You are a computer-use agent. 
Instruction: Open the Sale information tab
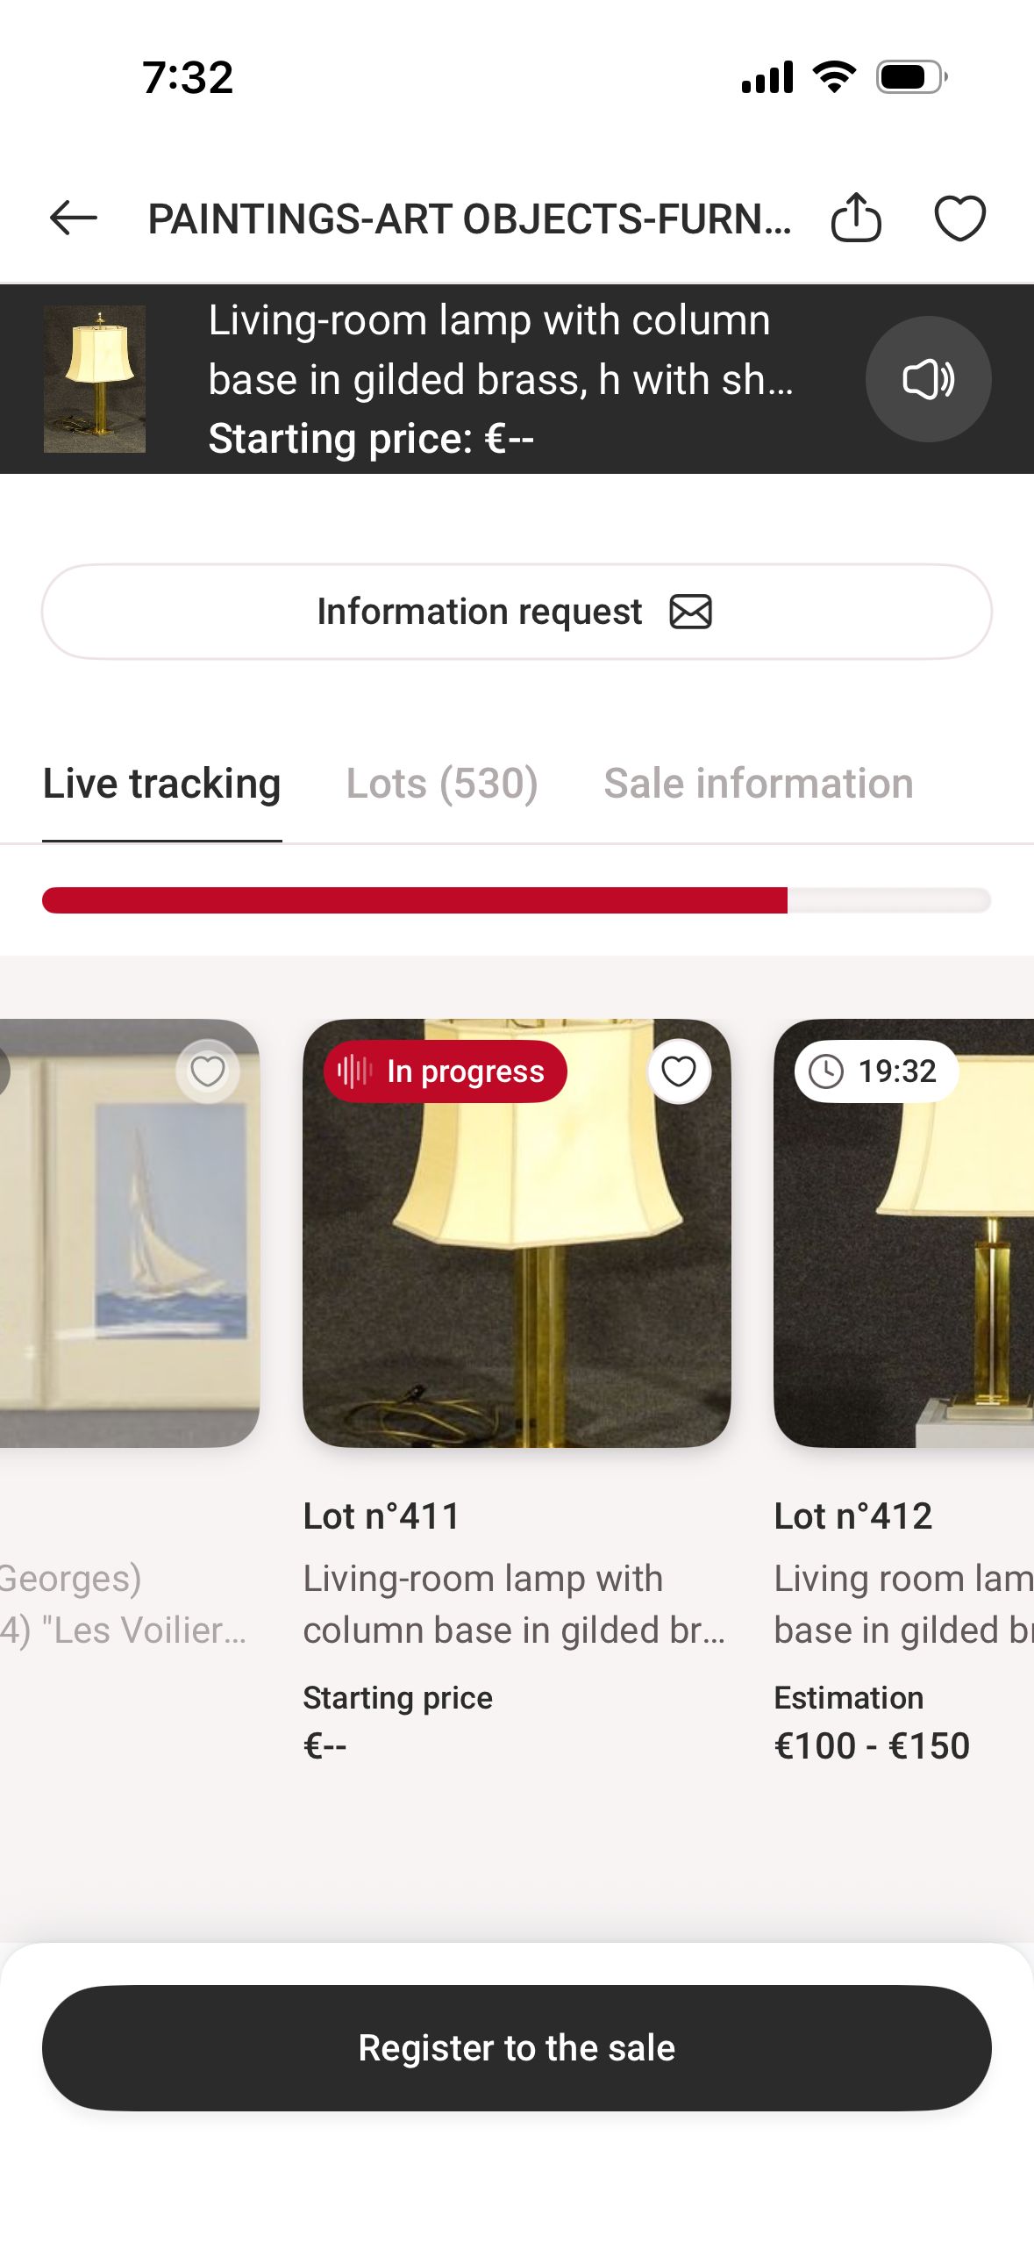click(759, 784)
